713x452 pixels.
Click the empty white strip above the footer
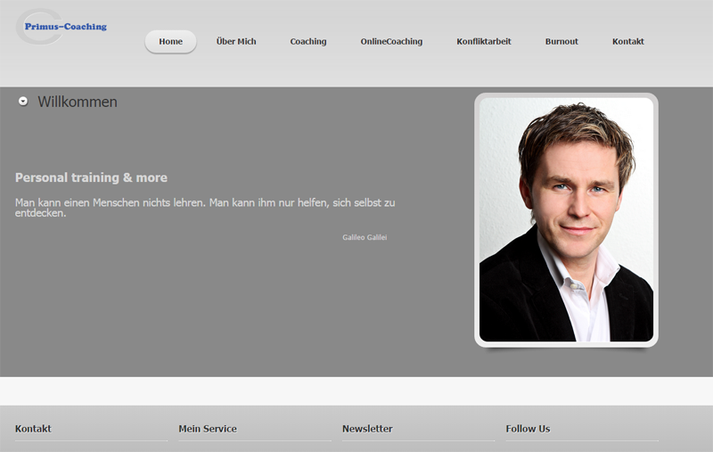coord(356,390)
